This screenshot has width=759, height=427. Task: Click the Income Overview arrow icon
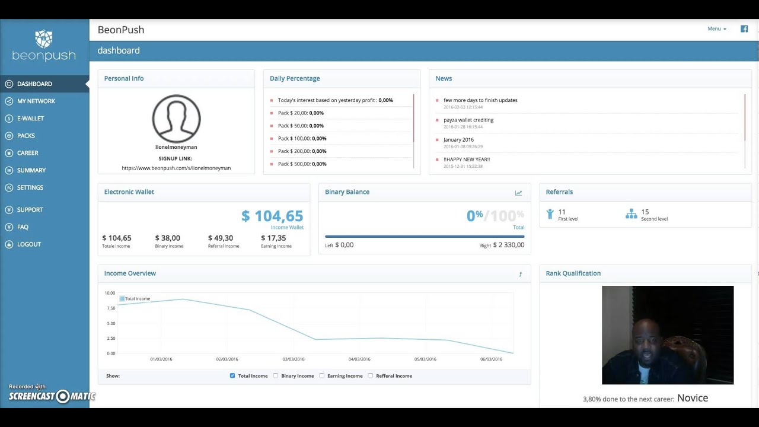521,274
